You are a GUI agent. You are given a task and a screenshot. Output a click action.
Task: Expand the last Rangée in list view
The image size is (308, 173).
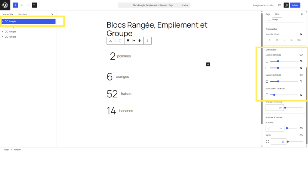[2, 37]
